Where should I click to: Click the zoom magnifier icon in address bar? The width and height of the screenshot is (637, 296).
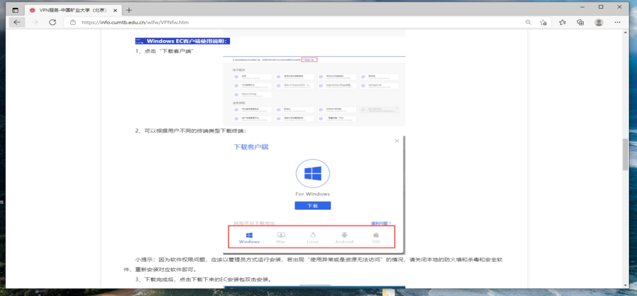(x=528, y=23)
